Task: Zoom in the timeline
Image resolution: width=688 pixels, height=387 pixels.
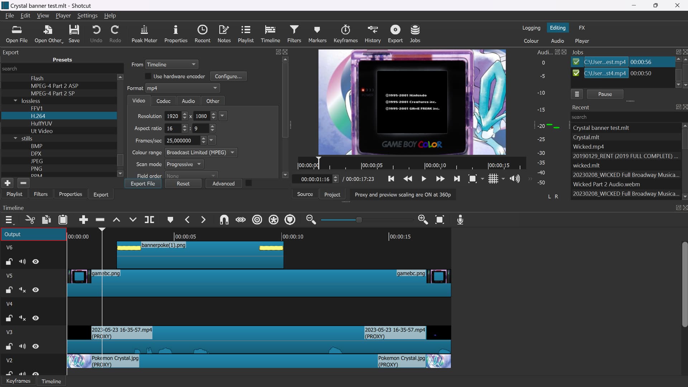Action: tap(423, 220)
